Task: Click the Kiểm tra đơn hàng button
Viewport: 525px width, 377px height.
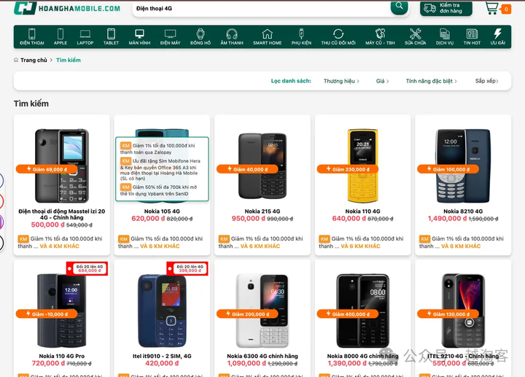Action: pyautogui.click(x=446, y=8)
